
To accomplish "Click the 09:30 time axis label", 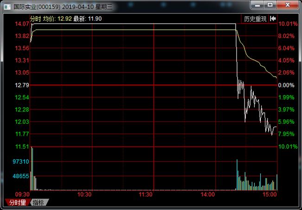I will tap(23, 194).
